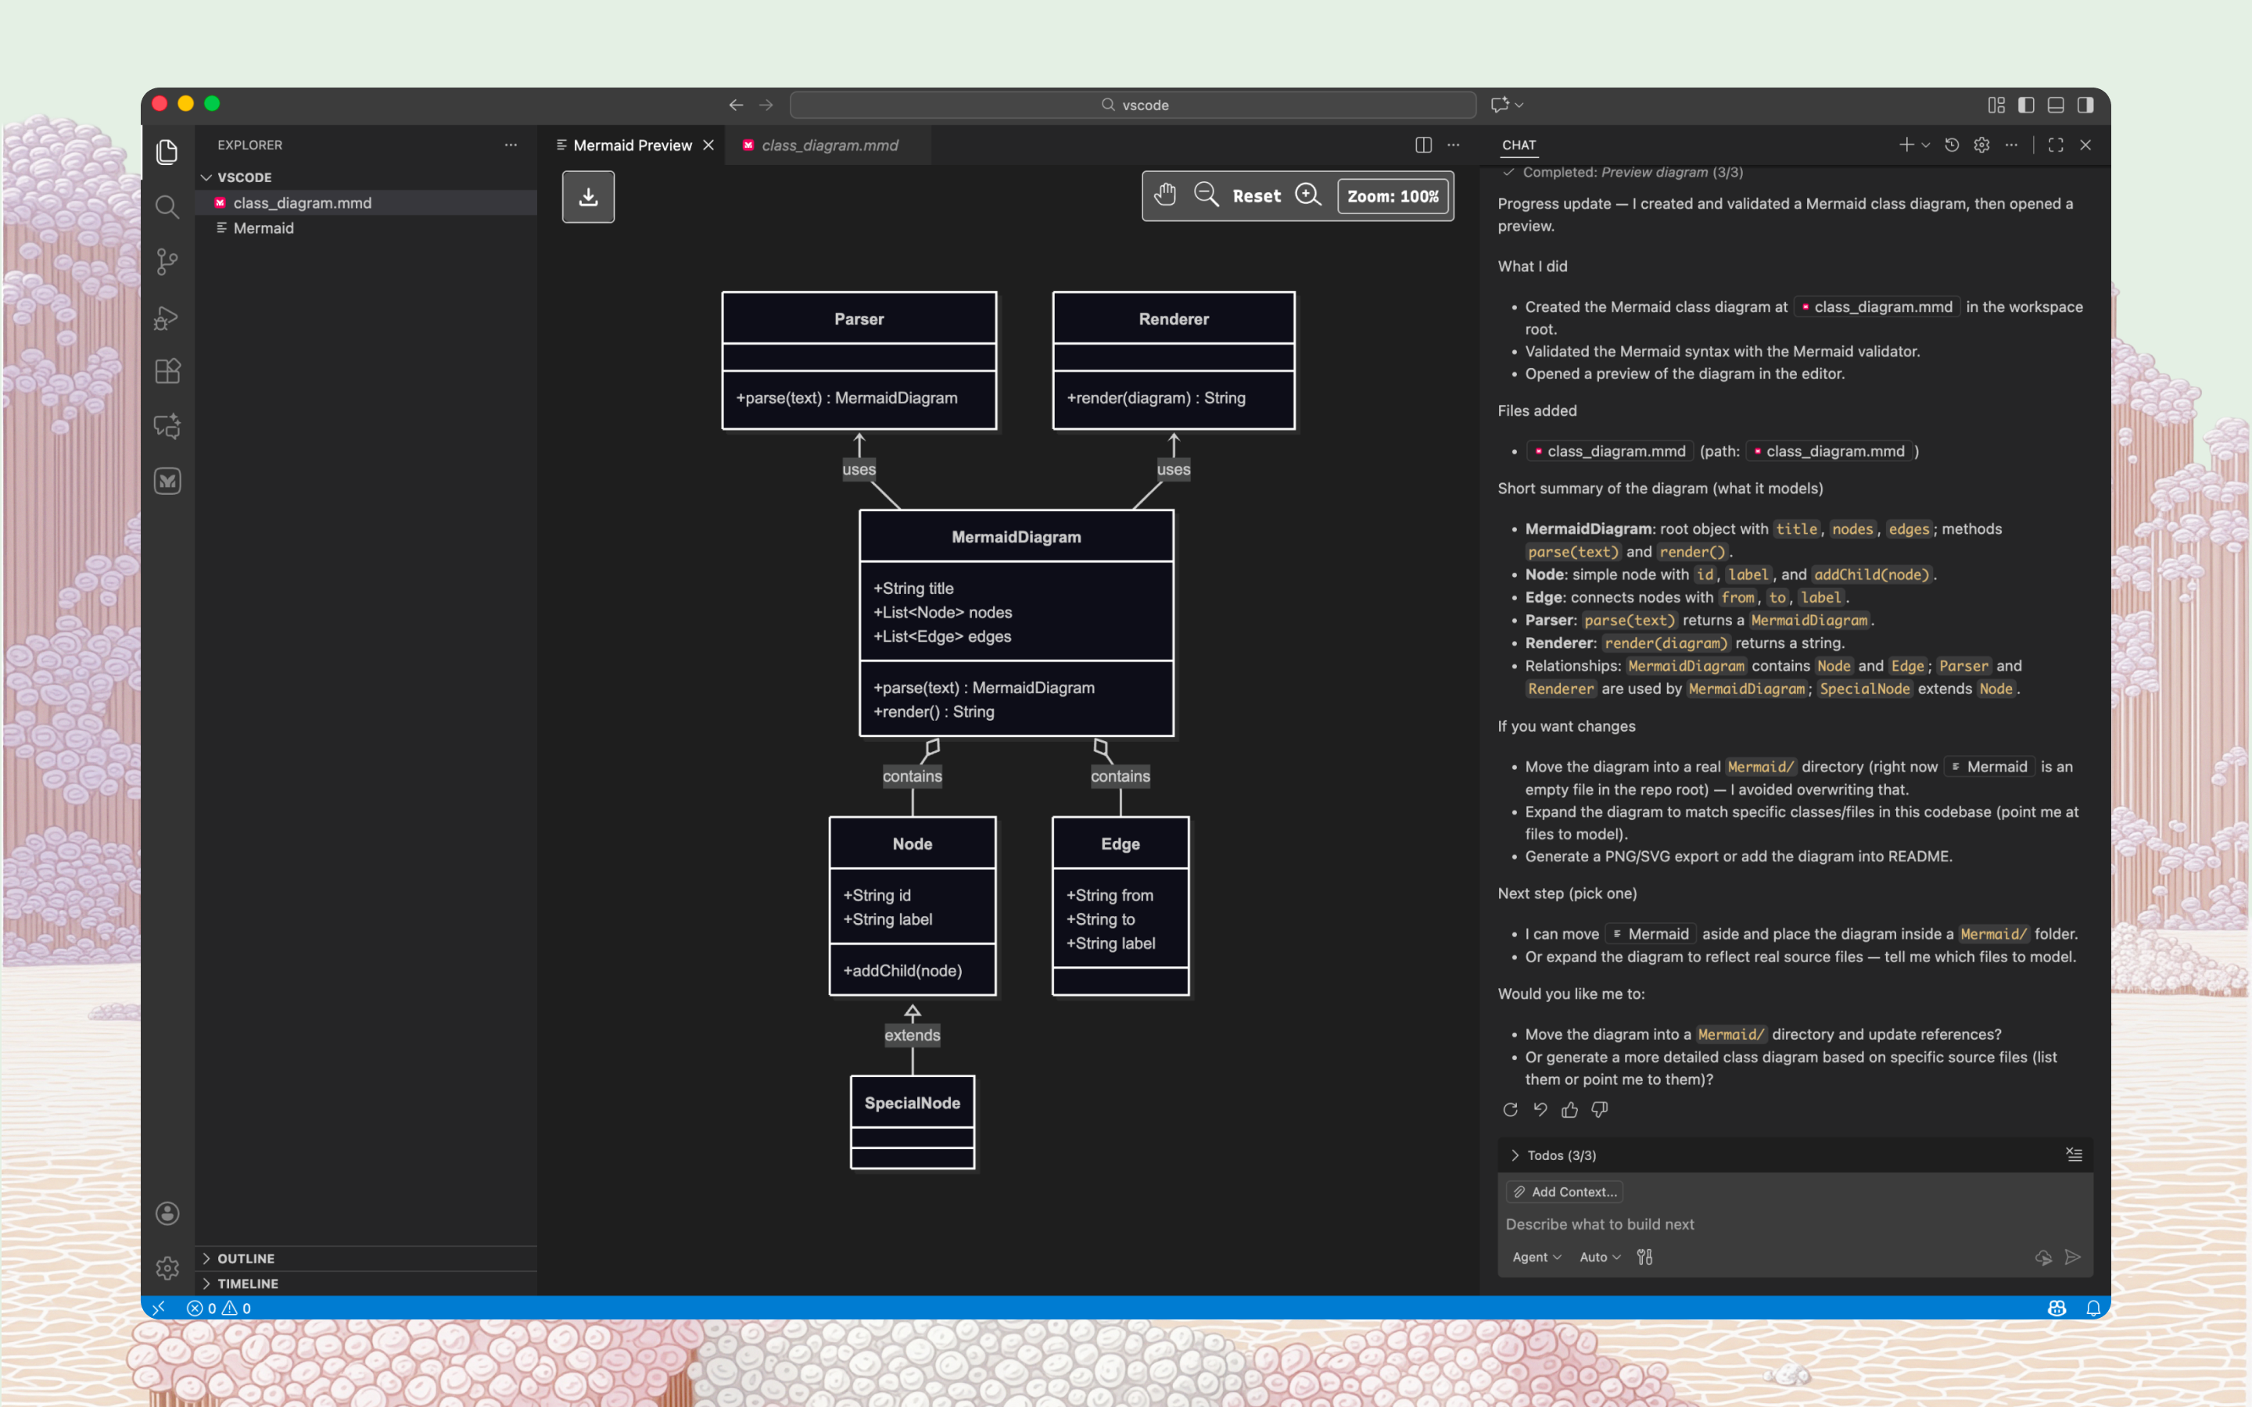The image size is (2252, 1407).
Task: Zoom out the diagram with the magnifier minus icon
Action: [x=1206, y=195]
